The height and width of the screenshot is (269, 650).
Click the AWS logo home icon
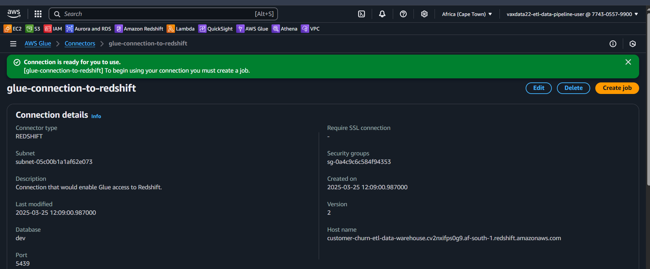[x=14, y=14]
